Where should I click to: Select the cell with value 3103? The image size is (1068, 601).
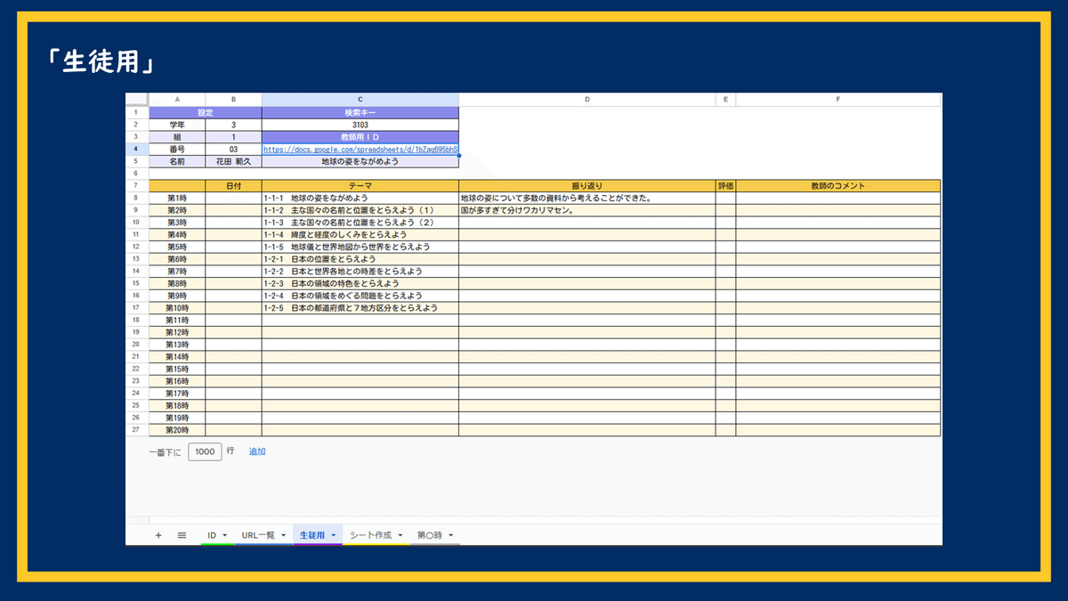click(x=360, y=126)
